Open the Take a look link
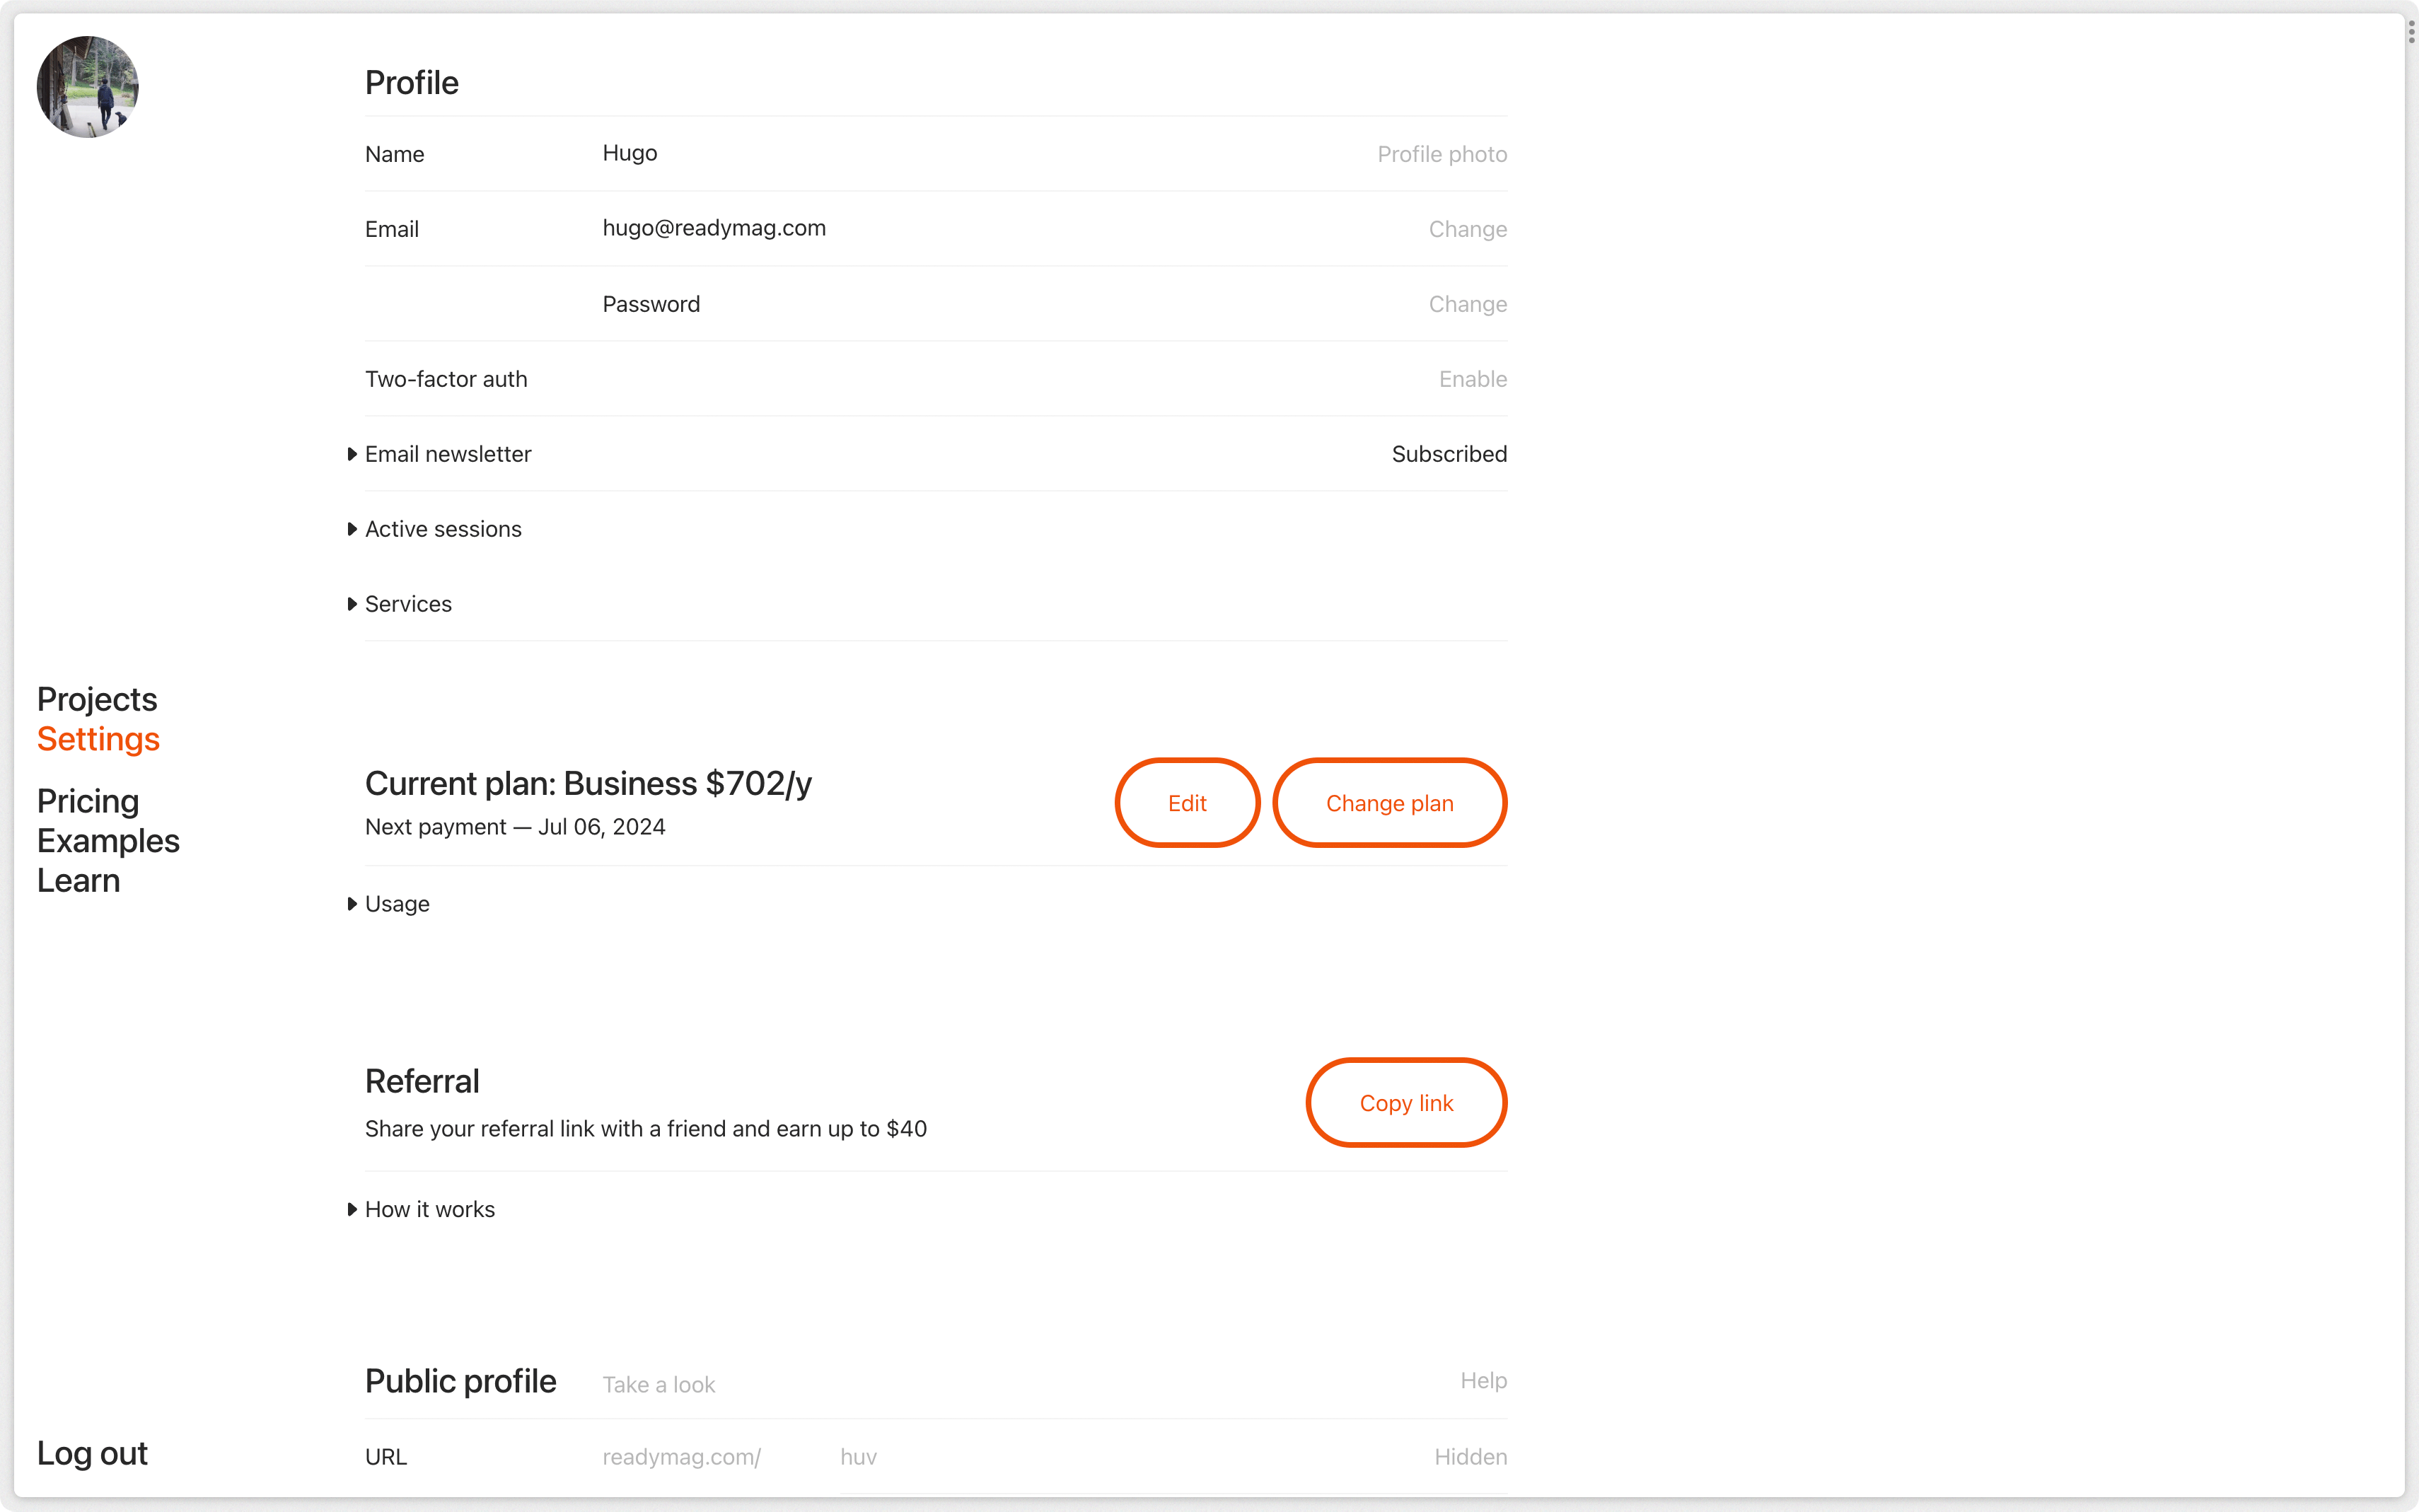This screenshot has height=1512, width=2419. [659, 1385]
